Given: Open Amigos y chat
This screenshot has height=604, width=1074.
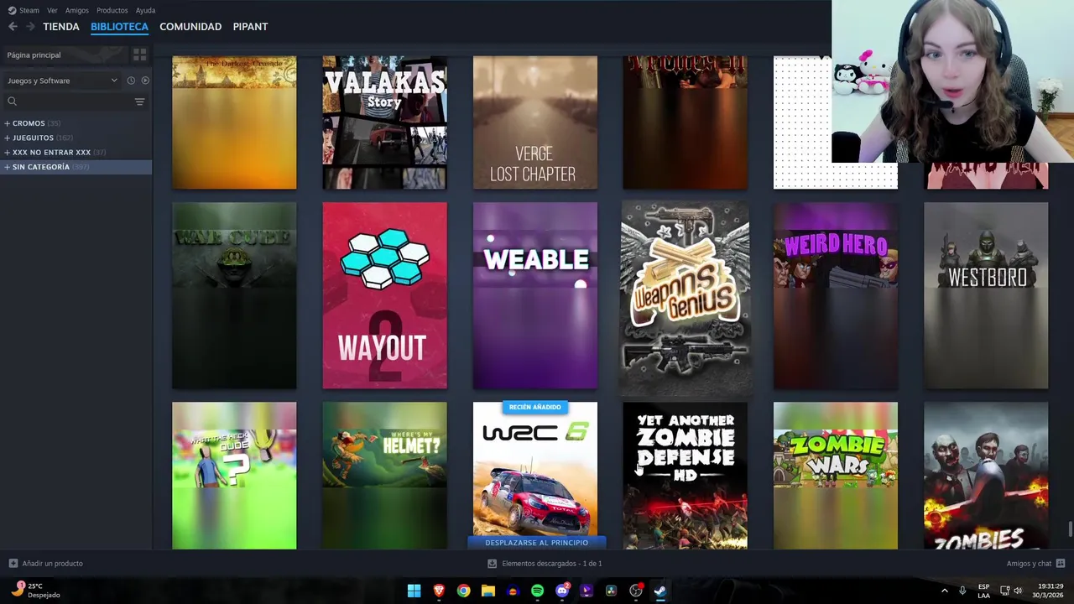Looking at the screenshot, I should pos(1029,564).
